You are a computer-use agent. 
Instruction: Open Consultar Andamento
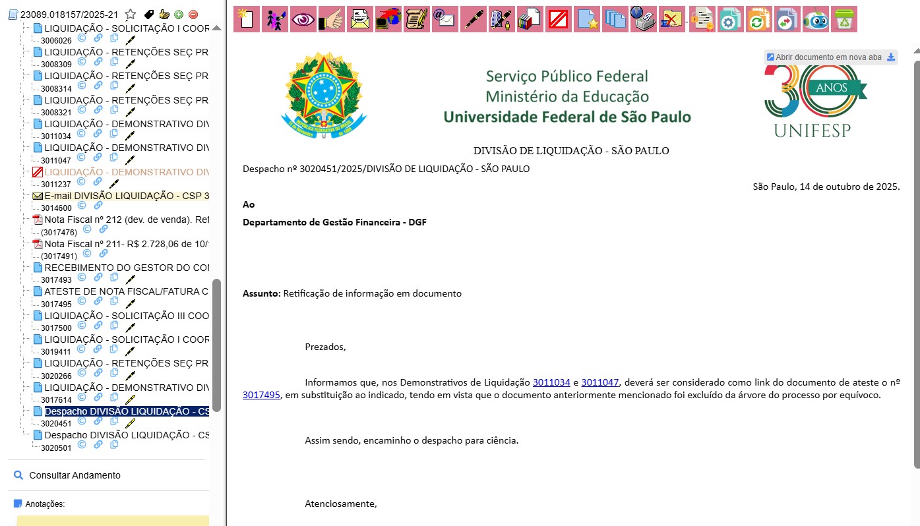(x=75, y=475)
